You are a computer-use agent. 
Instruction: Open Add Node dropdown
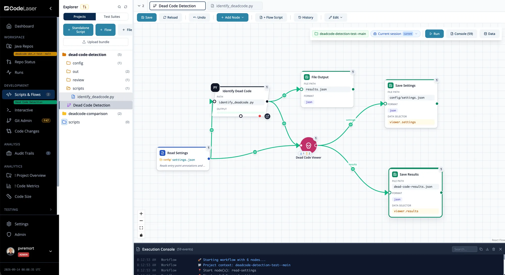pos(232,17)
